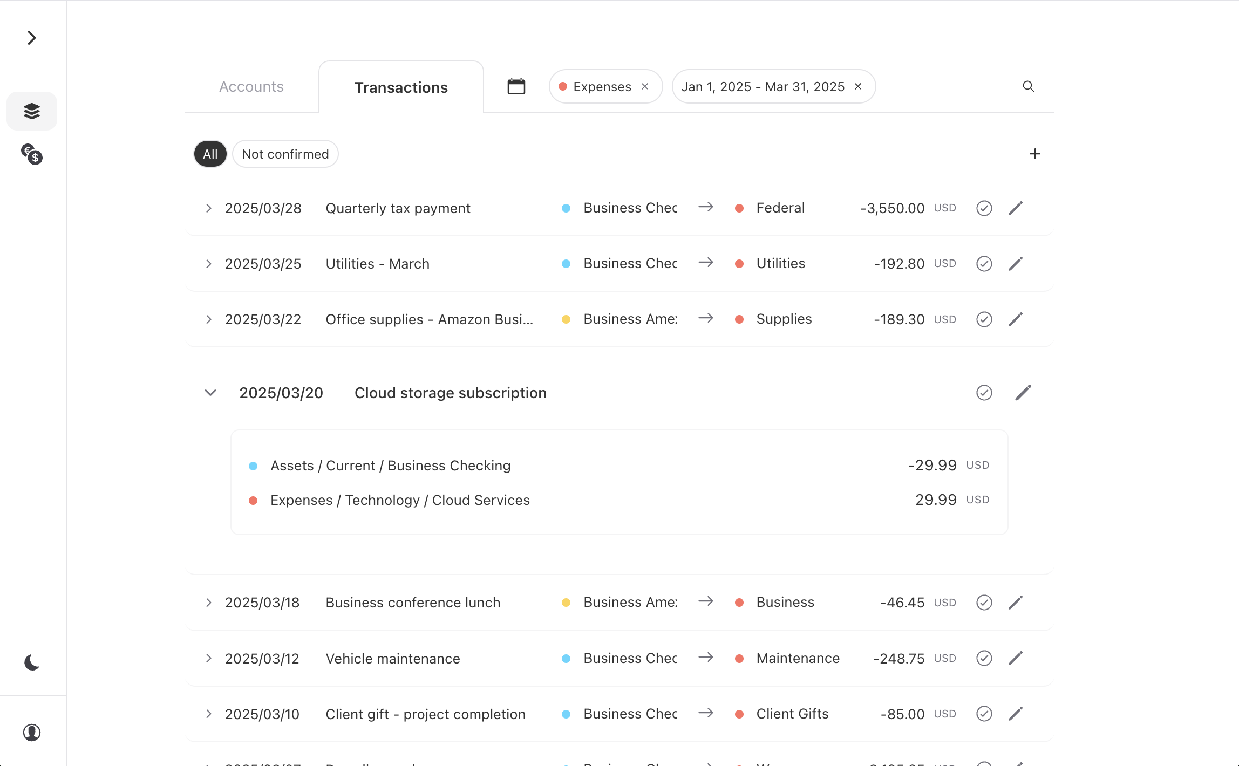Open the user profile icon
This screenshot has height=766, width=1239.
click(32, 732)
